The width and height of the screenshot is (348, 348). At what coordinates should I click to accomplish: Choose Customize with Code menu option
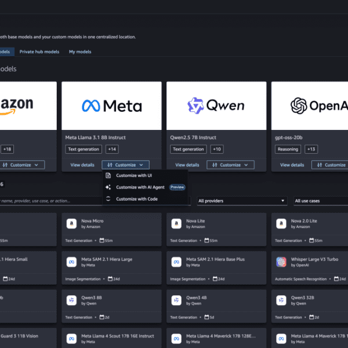point(145,199)
